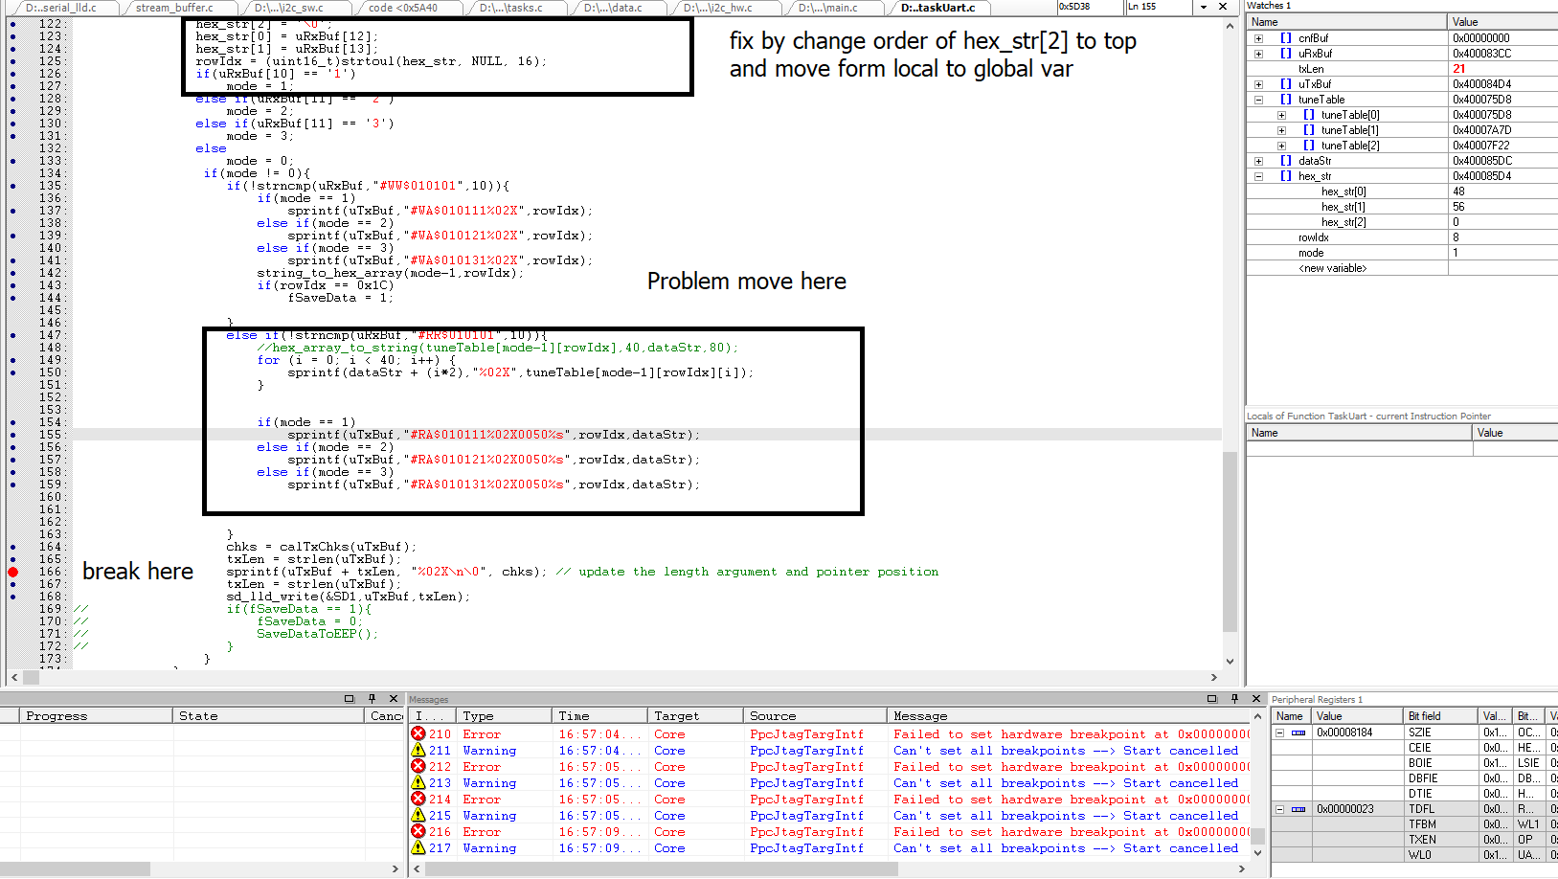1558x879 pixels.
Task: Collapse the tuneTable watch entry
Action: click(x=1257, y=99)
